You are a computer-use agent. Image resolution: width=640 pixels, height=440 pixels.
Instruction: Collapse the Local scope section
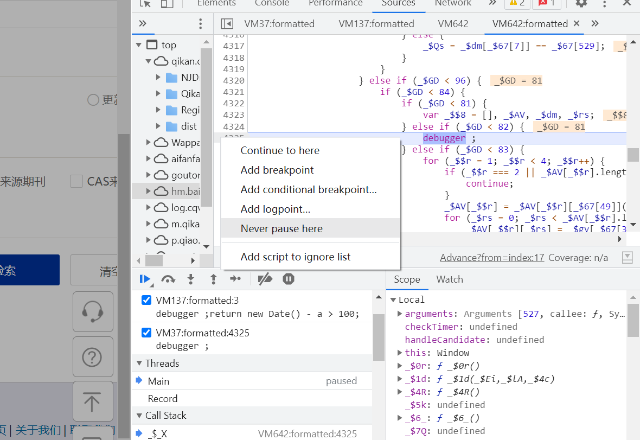(393, 299)
